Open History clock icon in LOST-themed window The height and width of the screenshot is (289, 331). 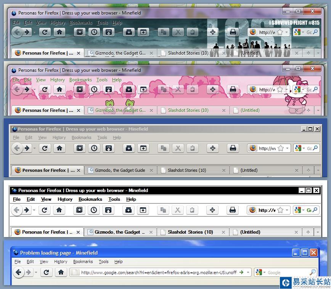tap(94, 32)
